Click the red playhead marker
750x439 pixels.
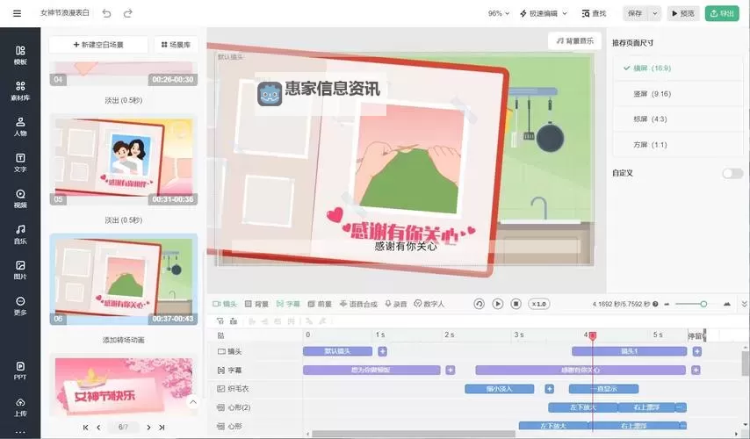592,335
